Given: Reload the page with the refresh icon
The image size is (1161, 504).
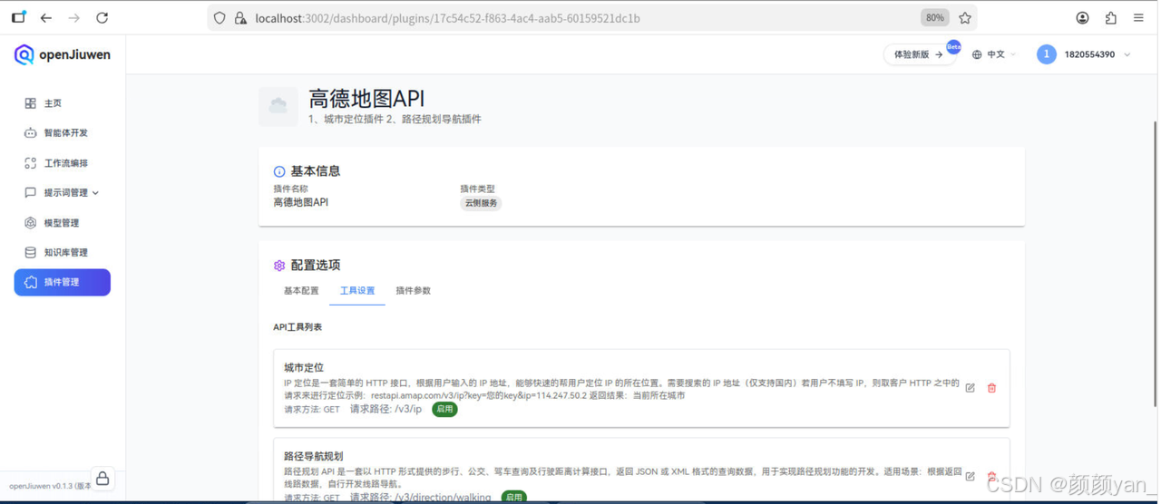Looking at the screenshot, I should [102, 17].
